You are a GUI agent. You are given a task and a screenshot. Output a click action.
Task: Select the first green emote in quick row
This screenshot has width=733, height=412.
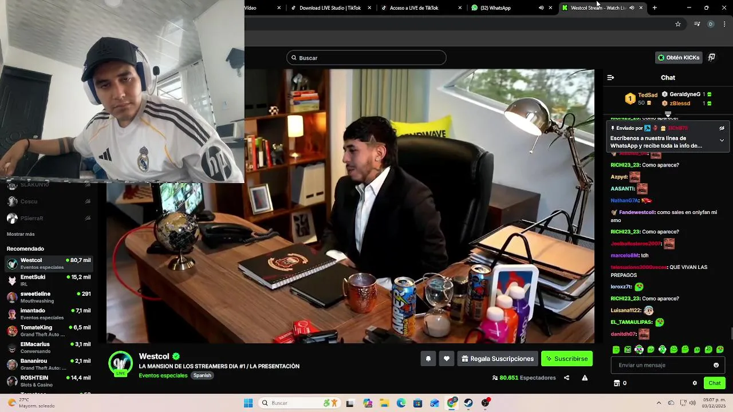coord(616,350)
